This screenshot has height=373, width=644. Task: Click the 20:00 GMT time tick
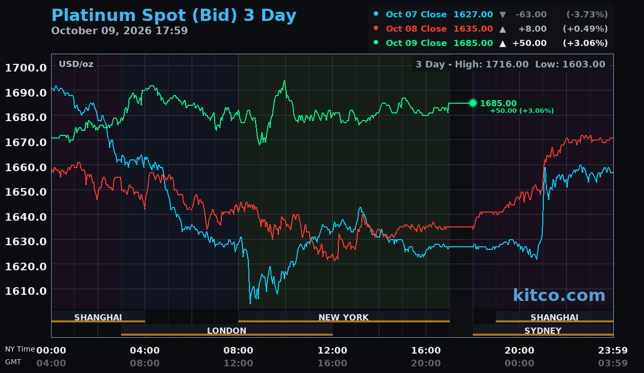point(426,363)
